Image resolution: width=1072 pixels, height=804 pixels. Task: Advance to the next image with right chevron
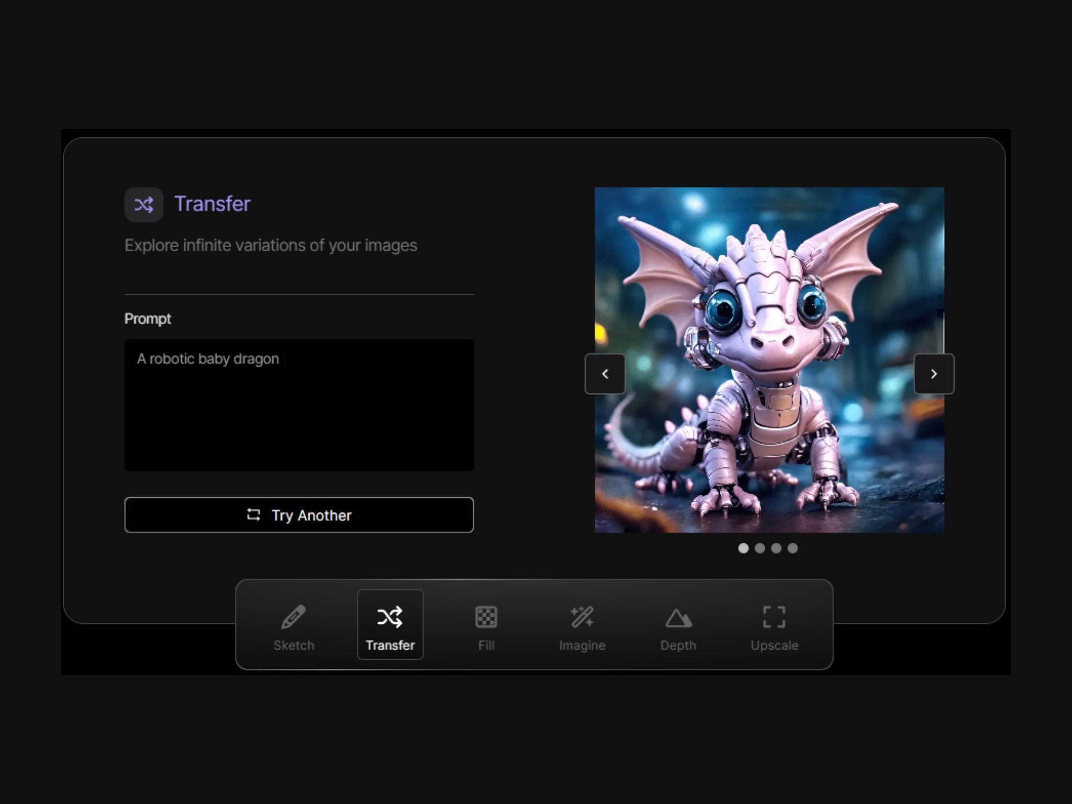tap(934, 374)
